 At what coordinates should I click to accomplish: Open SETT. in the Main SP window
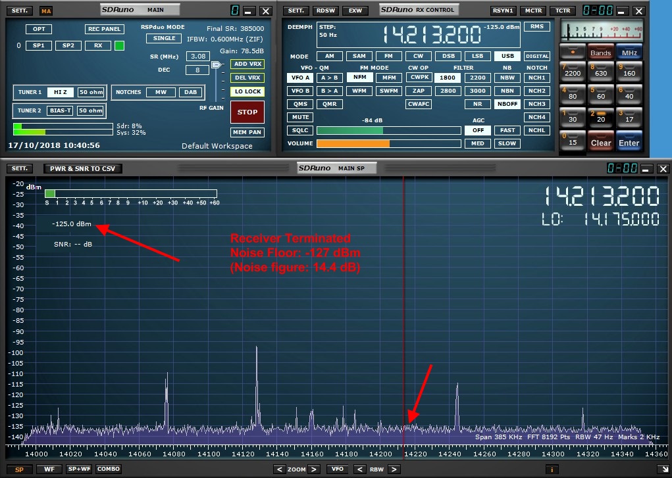tap(20, 168)
